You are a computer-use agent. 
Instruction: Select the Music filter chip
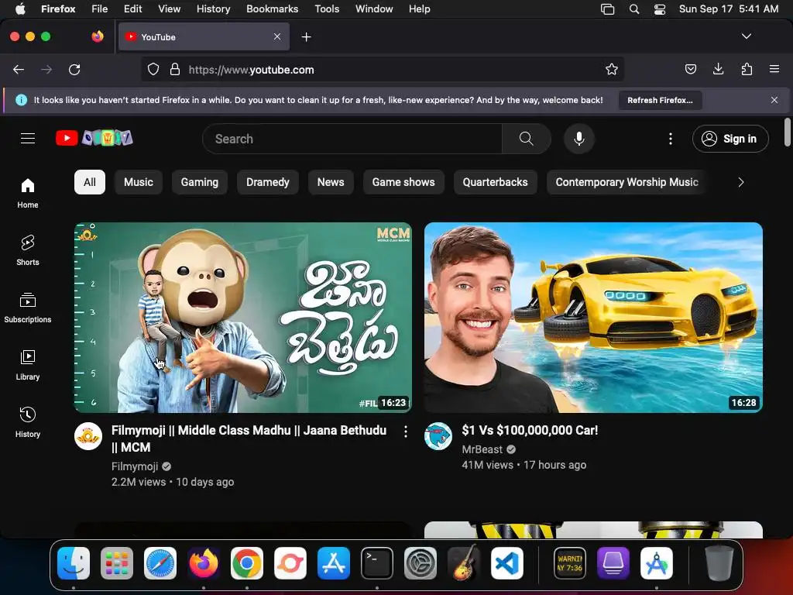[x=139, y=182]
